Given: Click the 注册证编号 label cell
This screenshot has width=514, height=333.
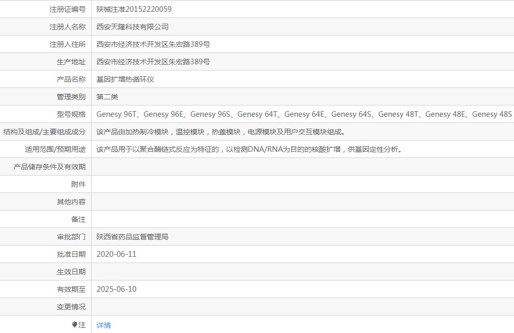Looking at the screenshot, I should click(46, 9).
